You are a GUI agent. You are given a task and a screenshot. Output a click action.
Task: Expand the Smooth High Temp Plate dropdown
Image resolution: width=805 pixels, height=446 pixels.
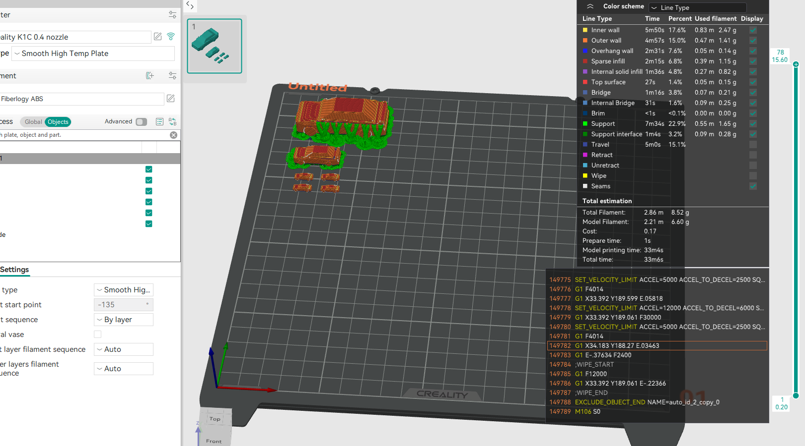[93, 54]
